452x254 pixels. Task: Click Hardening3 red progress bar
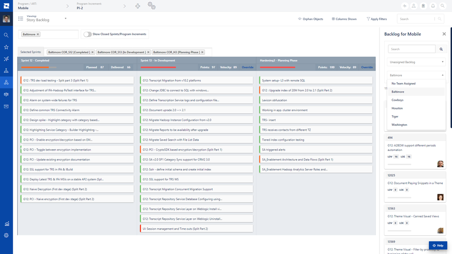pyautogui.click(x=277, y=67)
